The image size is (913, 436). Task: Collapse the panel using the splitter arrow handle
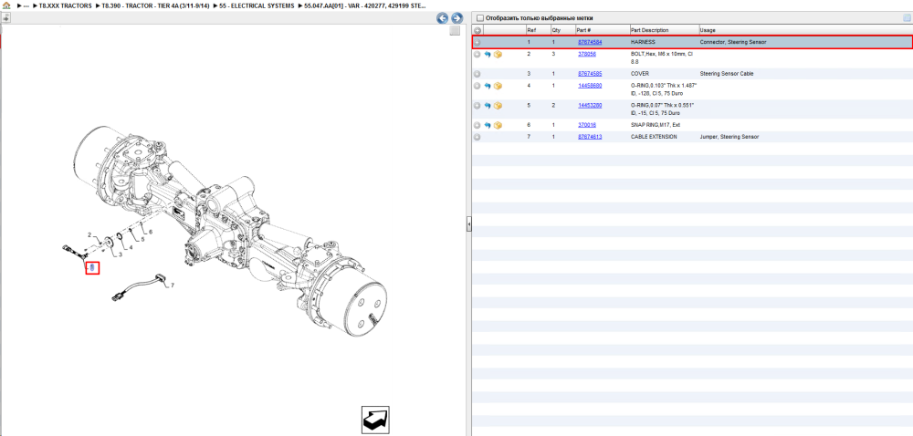click(468, 223)
